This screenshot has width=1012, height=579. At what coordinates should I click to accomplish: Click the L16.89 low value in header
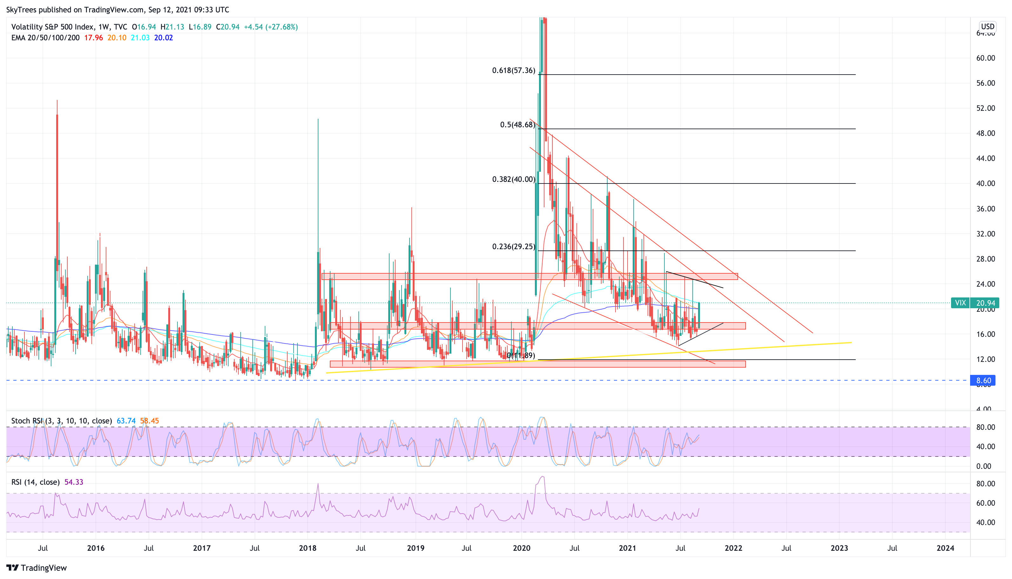(x=200, y=27)
